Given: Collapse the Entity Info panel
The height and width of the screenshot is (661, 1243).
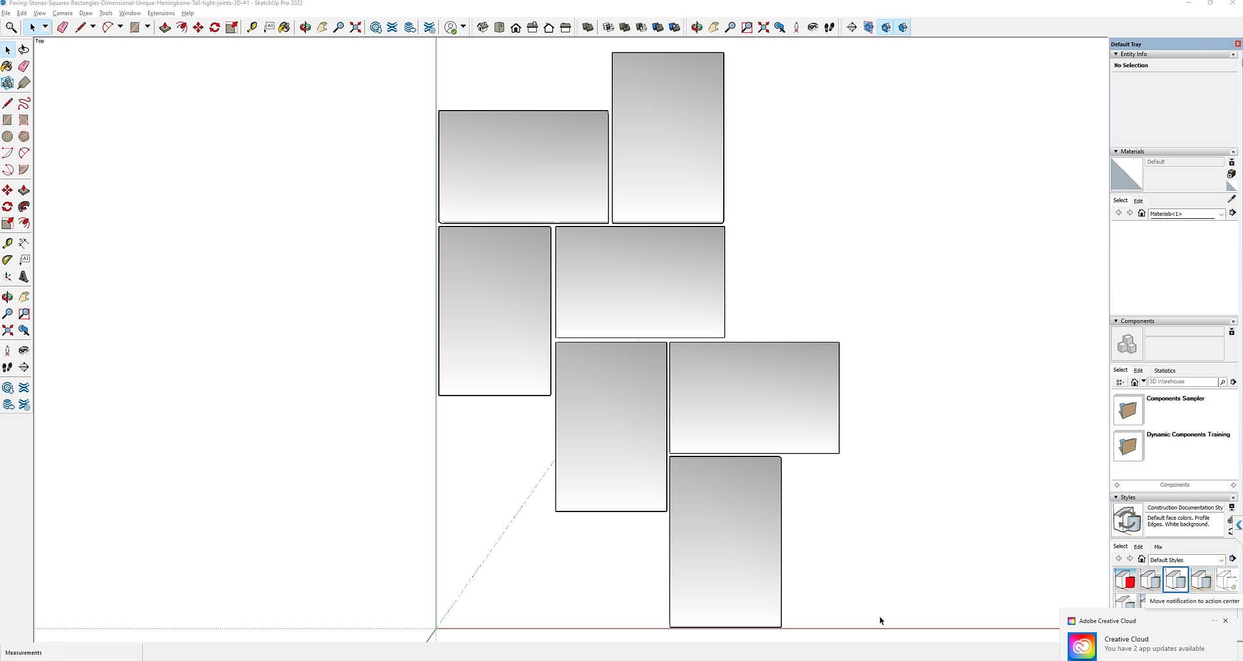Looking at the screenshot, I should tap(1115, 54).
